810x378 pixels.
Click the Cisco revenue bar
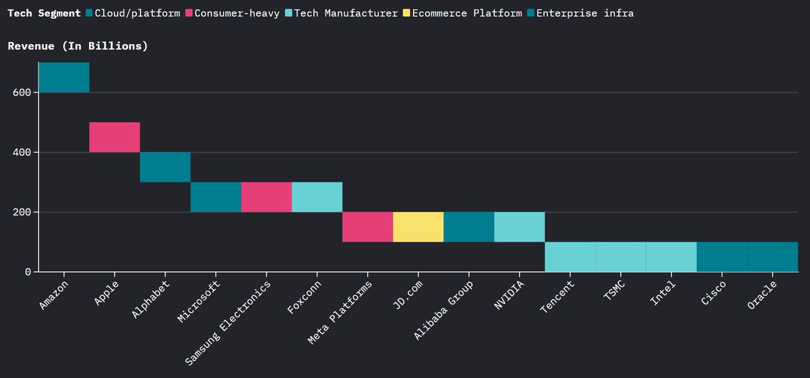pos(722,256)
